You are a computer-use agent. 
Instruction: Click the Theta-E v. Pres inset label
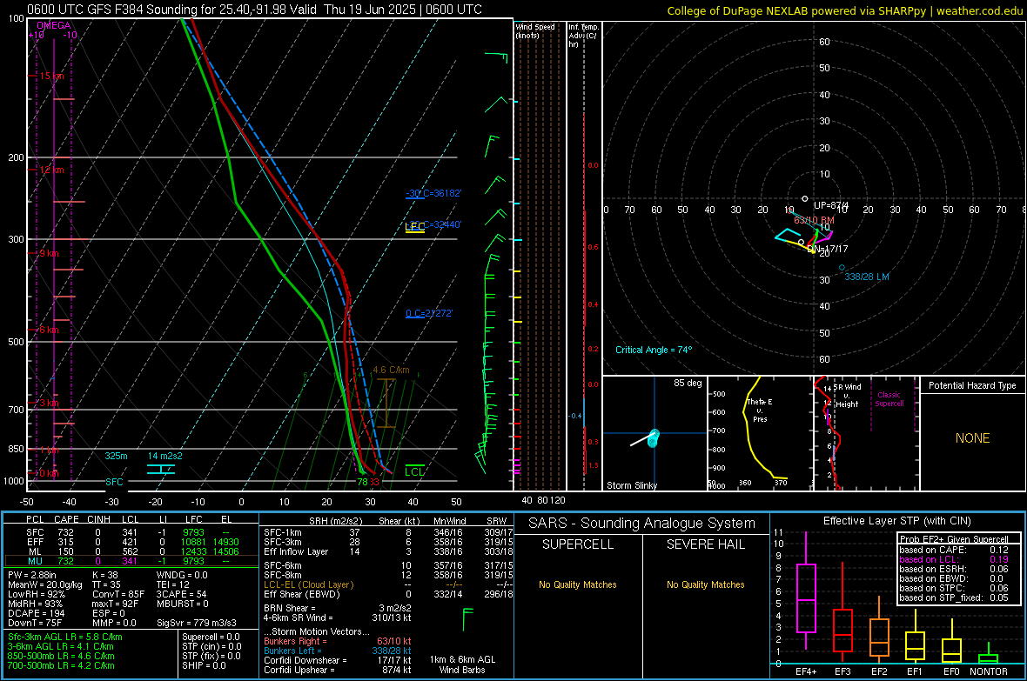(760, 410)
